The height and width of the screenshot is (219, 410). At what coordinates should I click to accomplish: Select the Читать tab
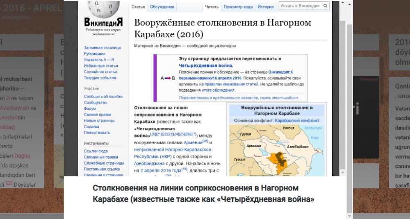point(212,7)
